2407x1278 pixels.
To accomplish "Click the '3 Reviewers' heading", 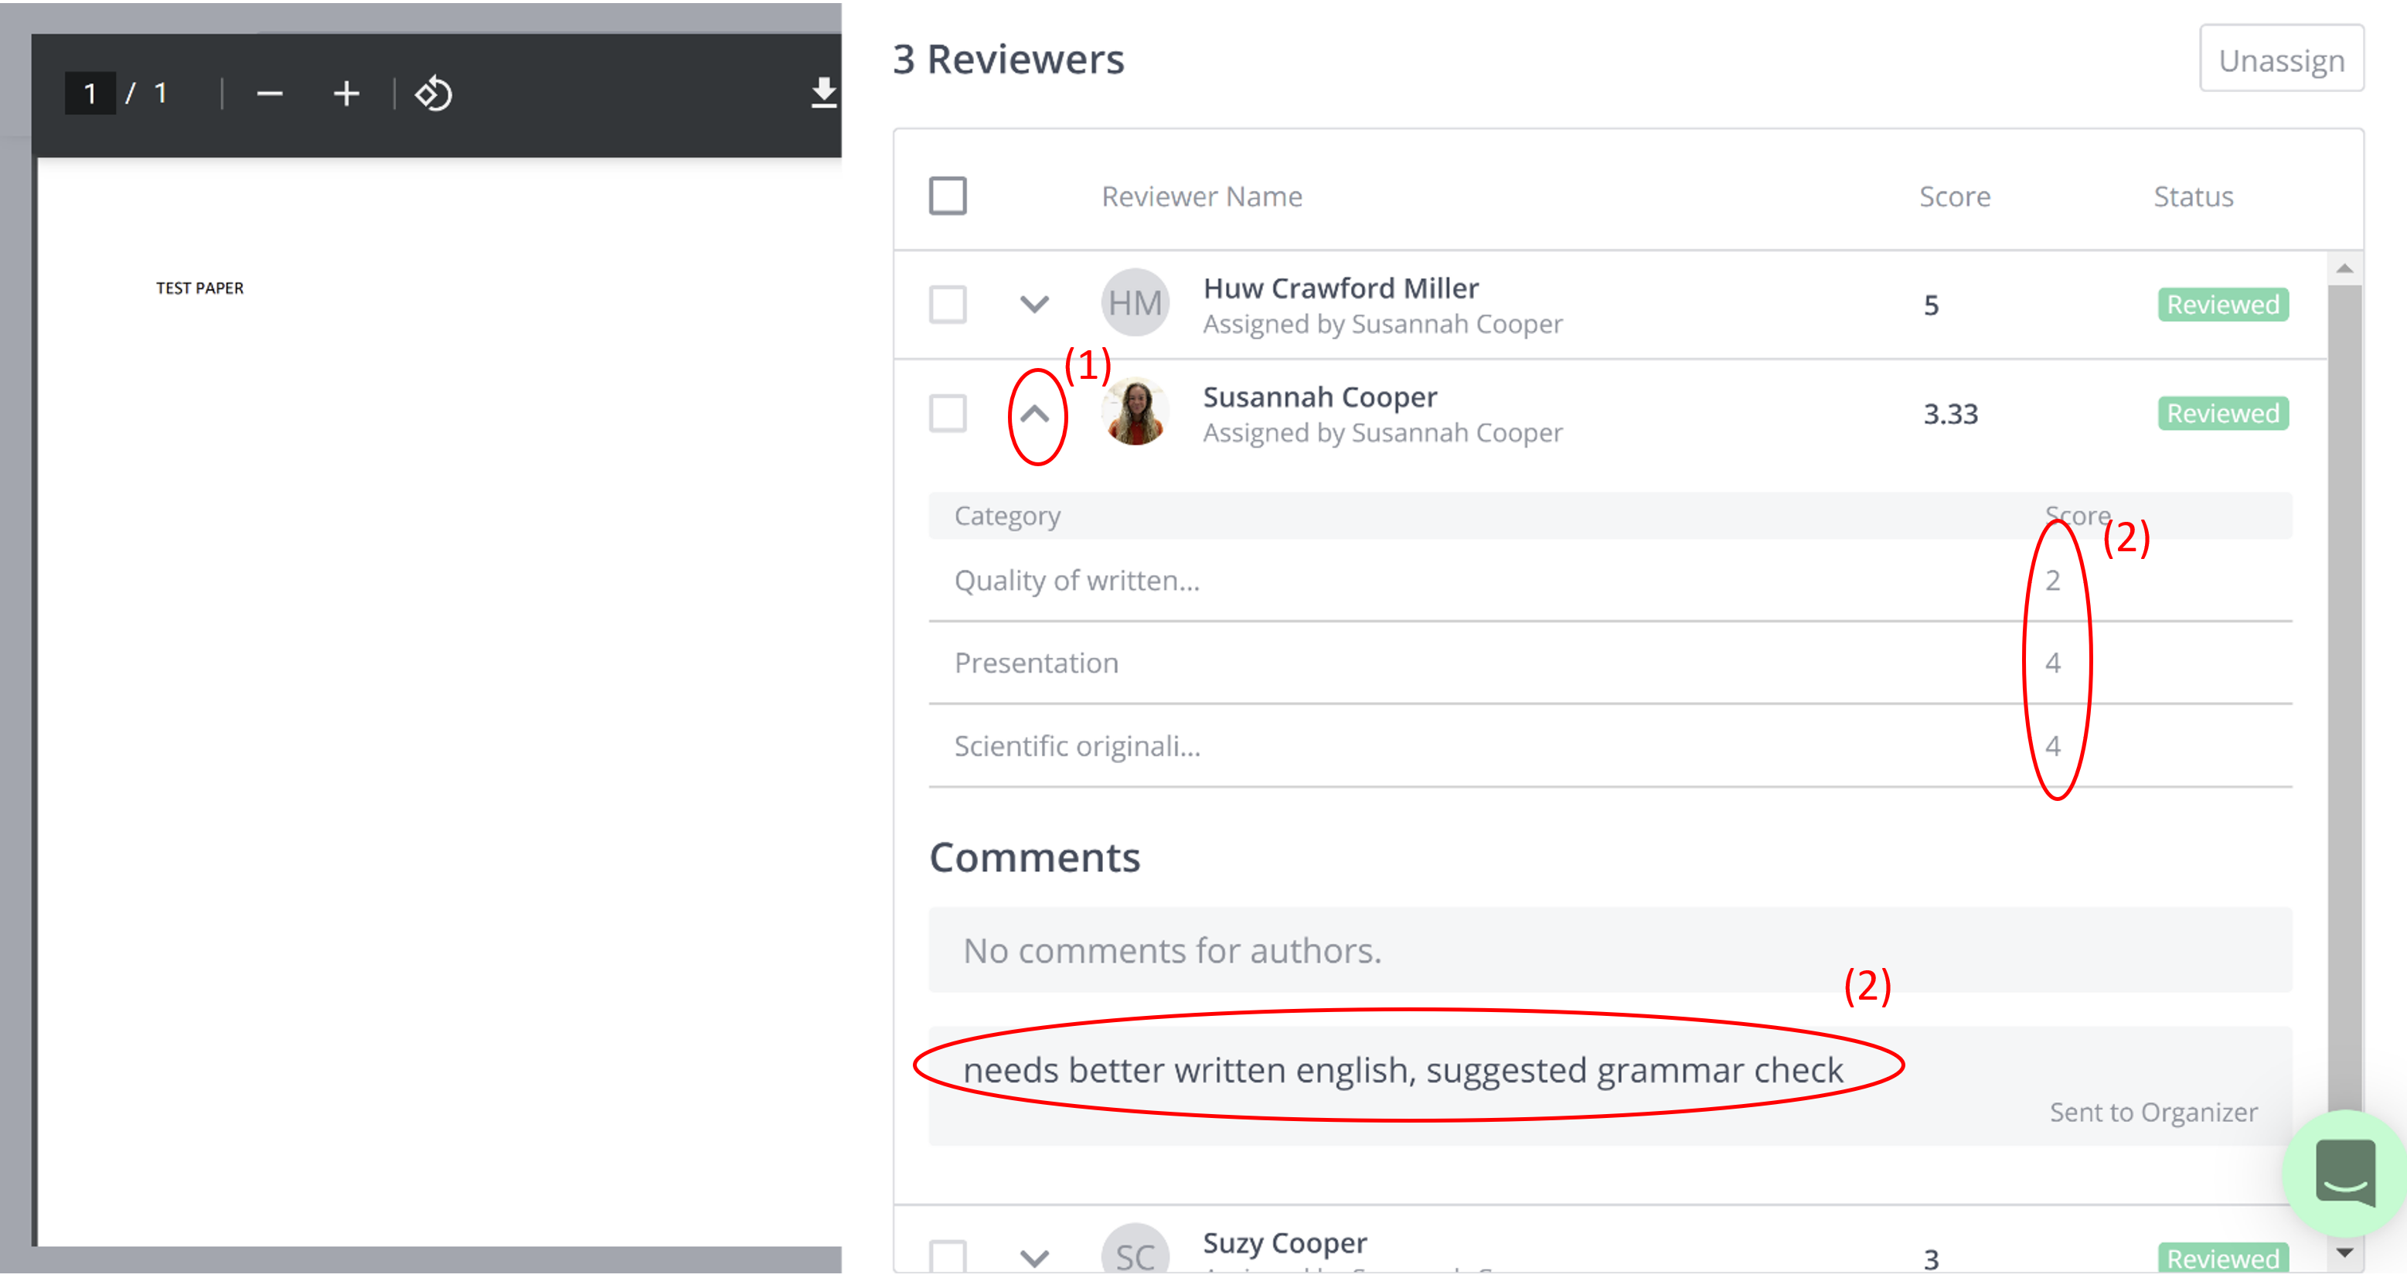I will point(1008,59).
